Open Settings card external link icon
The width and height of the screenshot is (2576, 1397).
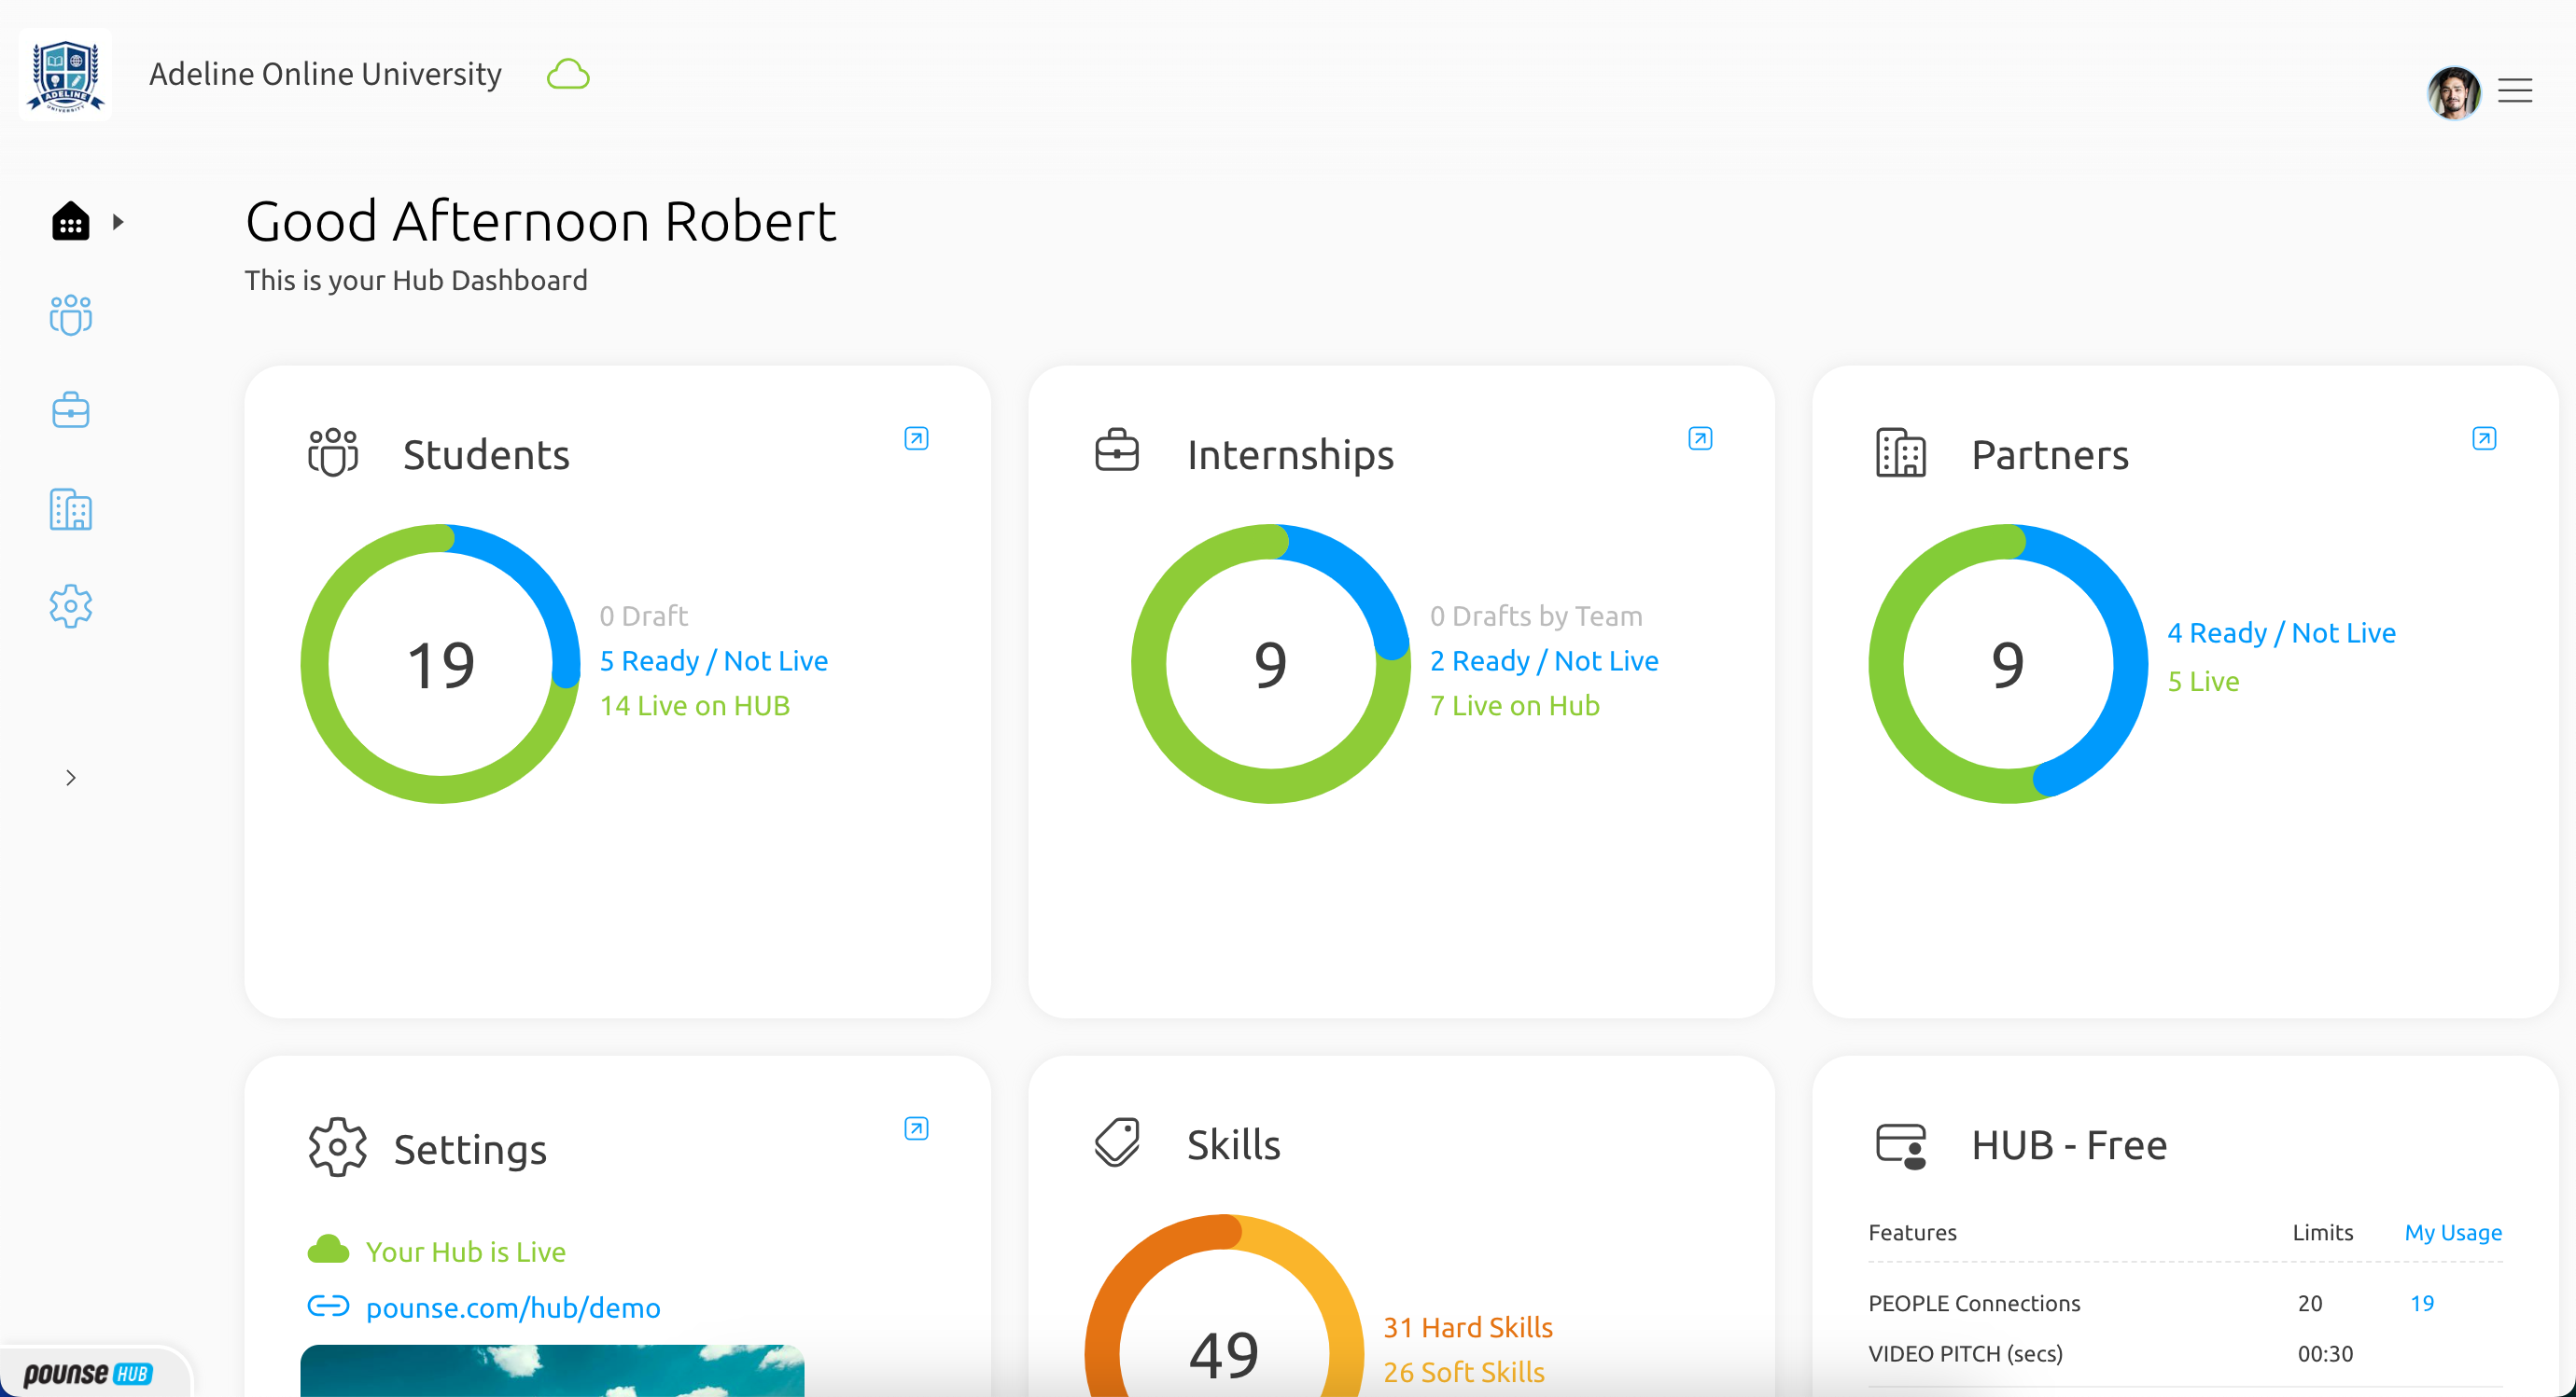click(x=916, y=1128)
